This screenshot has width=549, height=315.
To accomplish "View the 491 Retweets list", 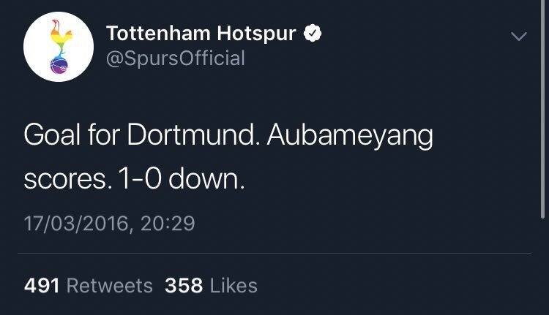I will pyautogui.click(x=88, y=286).
